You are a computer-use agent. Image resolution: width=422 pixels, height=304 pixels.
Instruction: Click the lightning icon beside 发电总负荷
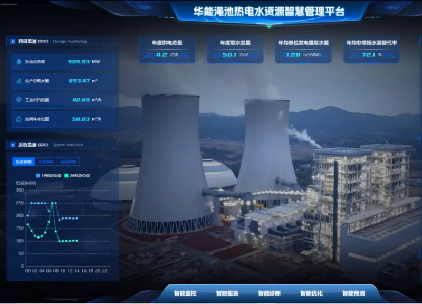point(18,62)
